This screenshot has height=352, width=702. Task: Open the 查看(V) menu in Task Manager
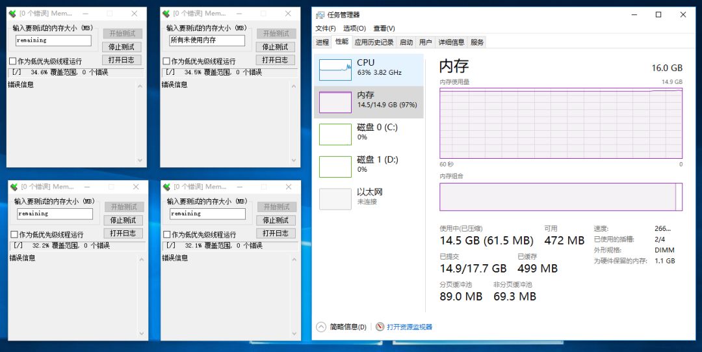pos(384,28)
